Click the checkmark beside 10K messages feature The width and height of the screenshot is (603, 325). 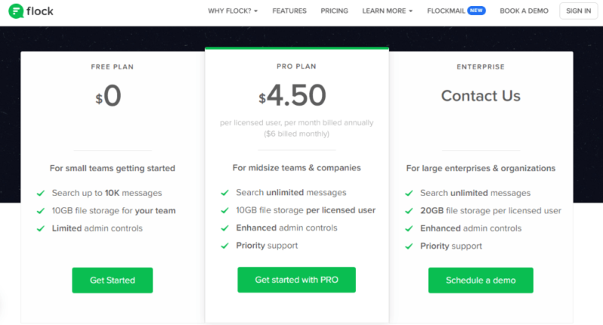[x=39, y=193]
